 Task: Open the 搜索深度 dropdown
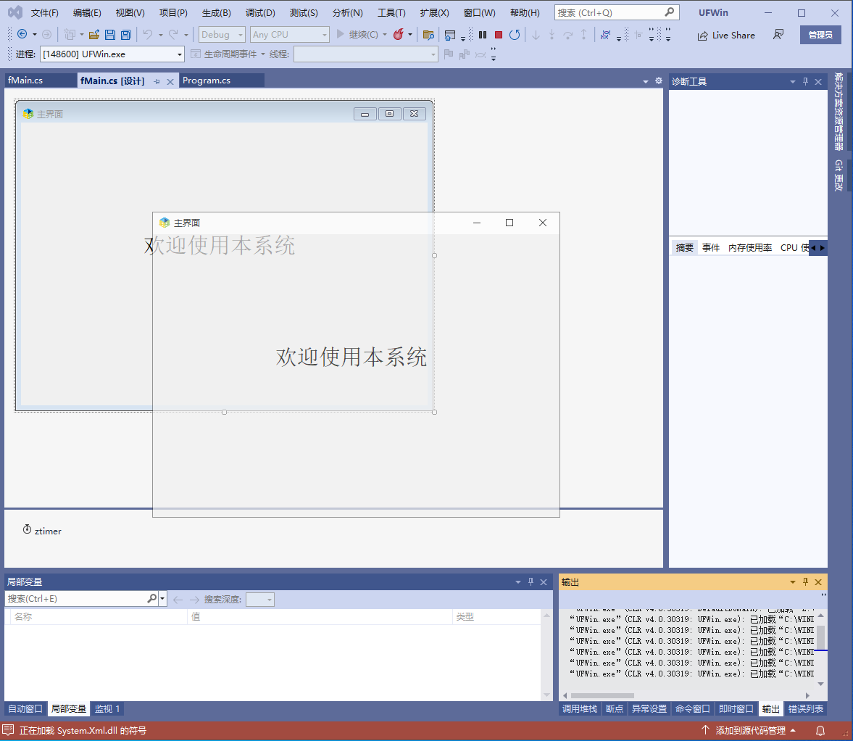pos(260,599)
